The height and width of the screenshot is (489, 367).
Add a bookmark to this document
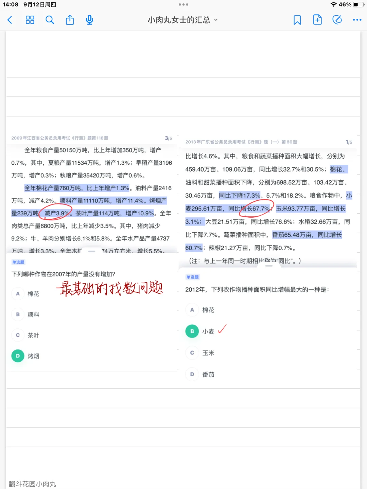tap(297, 20)
